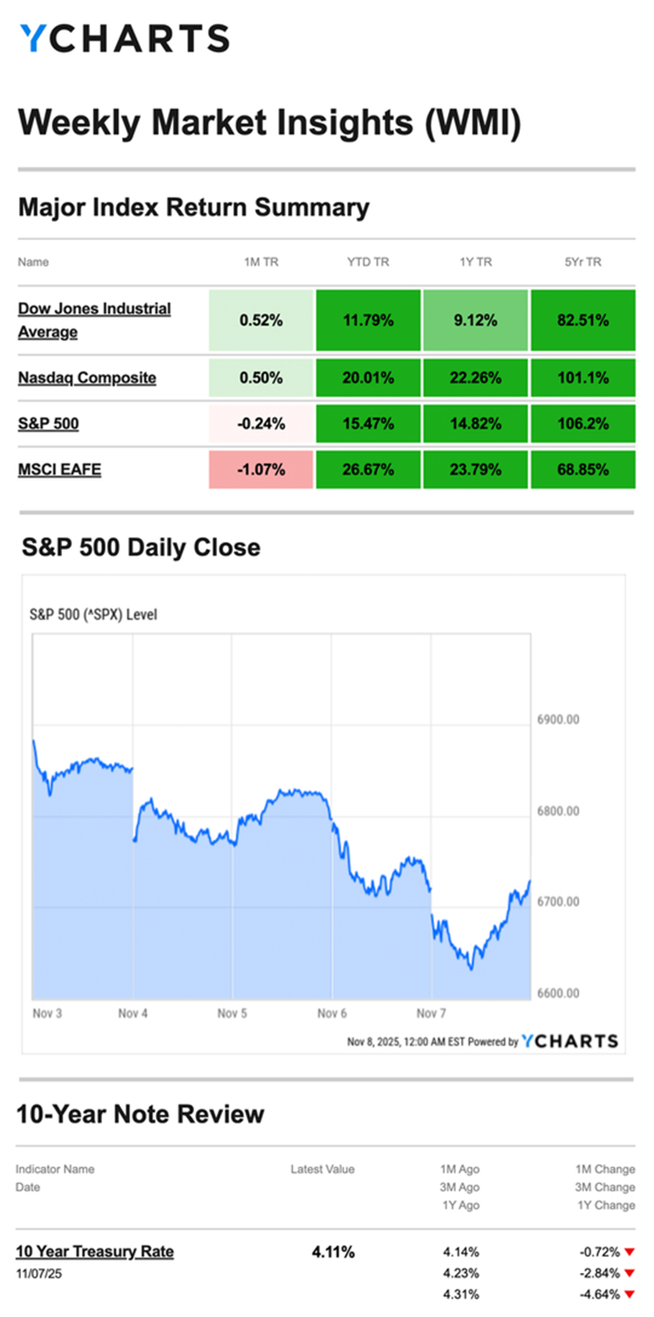Open the 10 Year Treasury Rate link
Screen dimensions: 654x1317
coord(95,1251)
